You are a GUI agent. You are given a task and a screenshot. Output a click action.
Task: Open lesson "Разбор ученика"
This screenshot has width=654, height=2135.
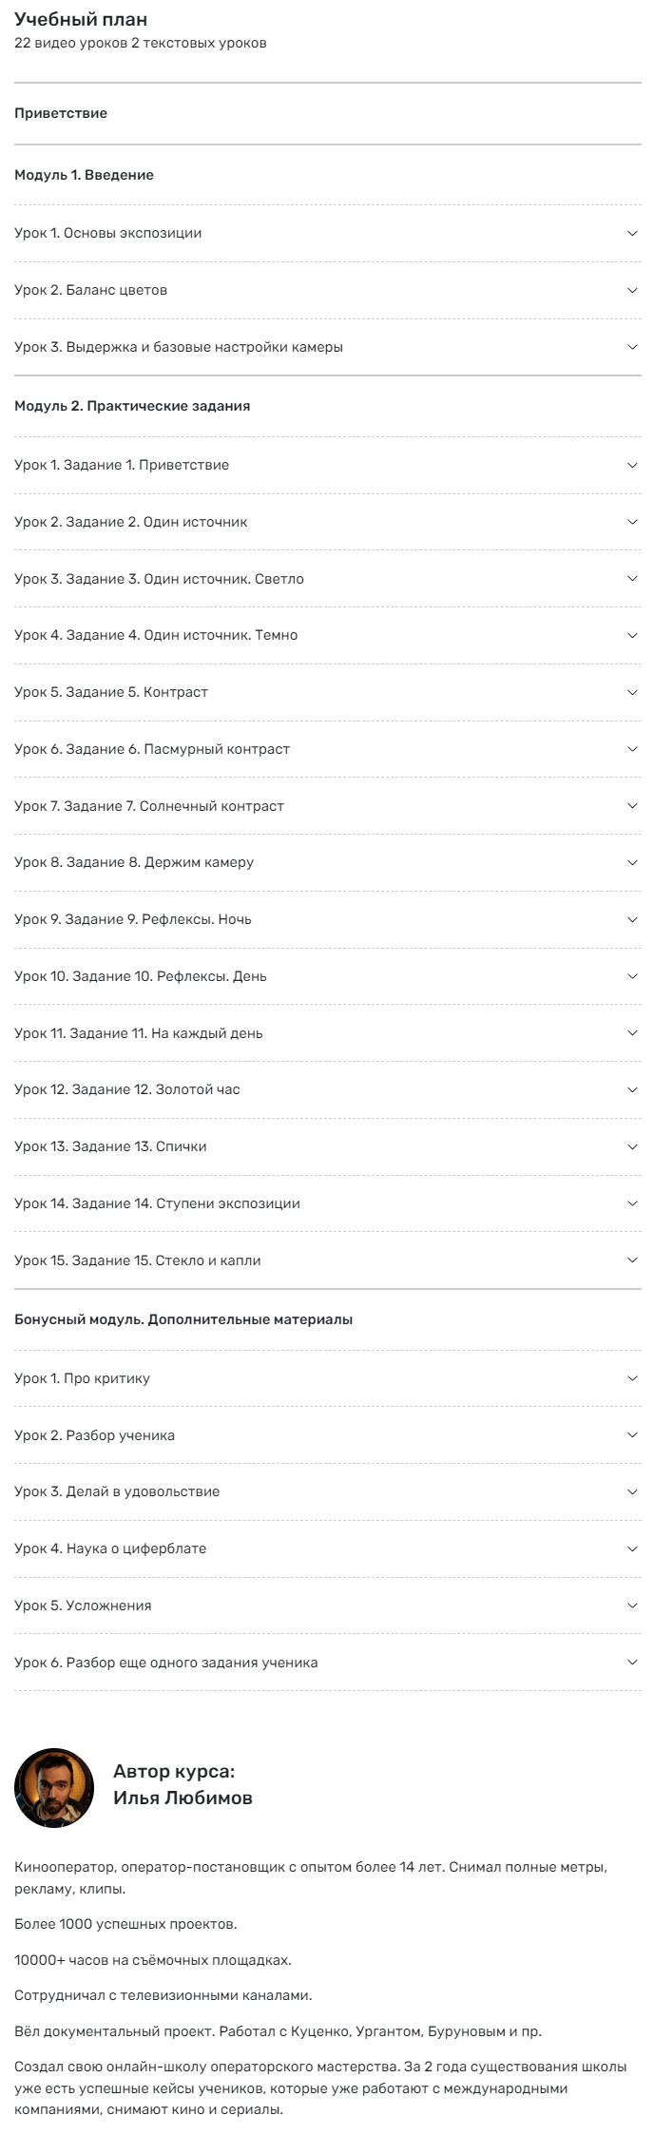point(95,1435)
